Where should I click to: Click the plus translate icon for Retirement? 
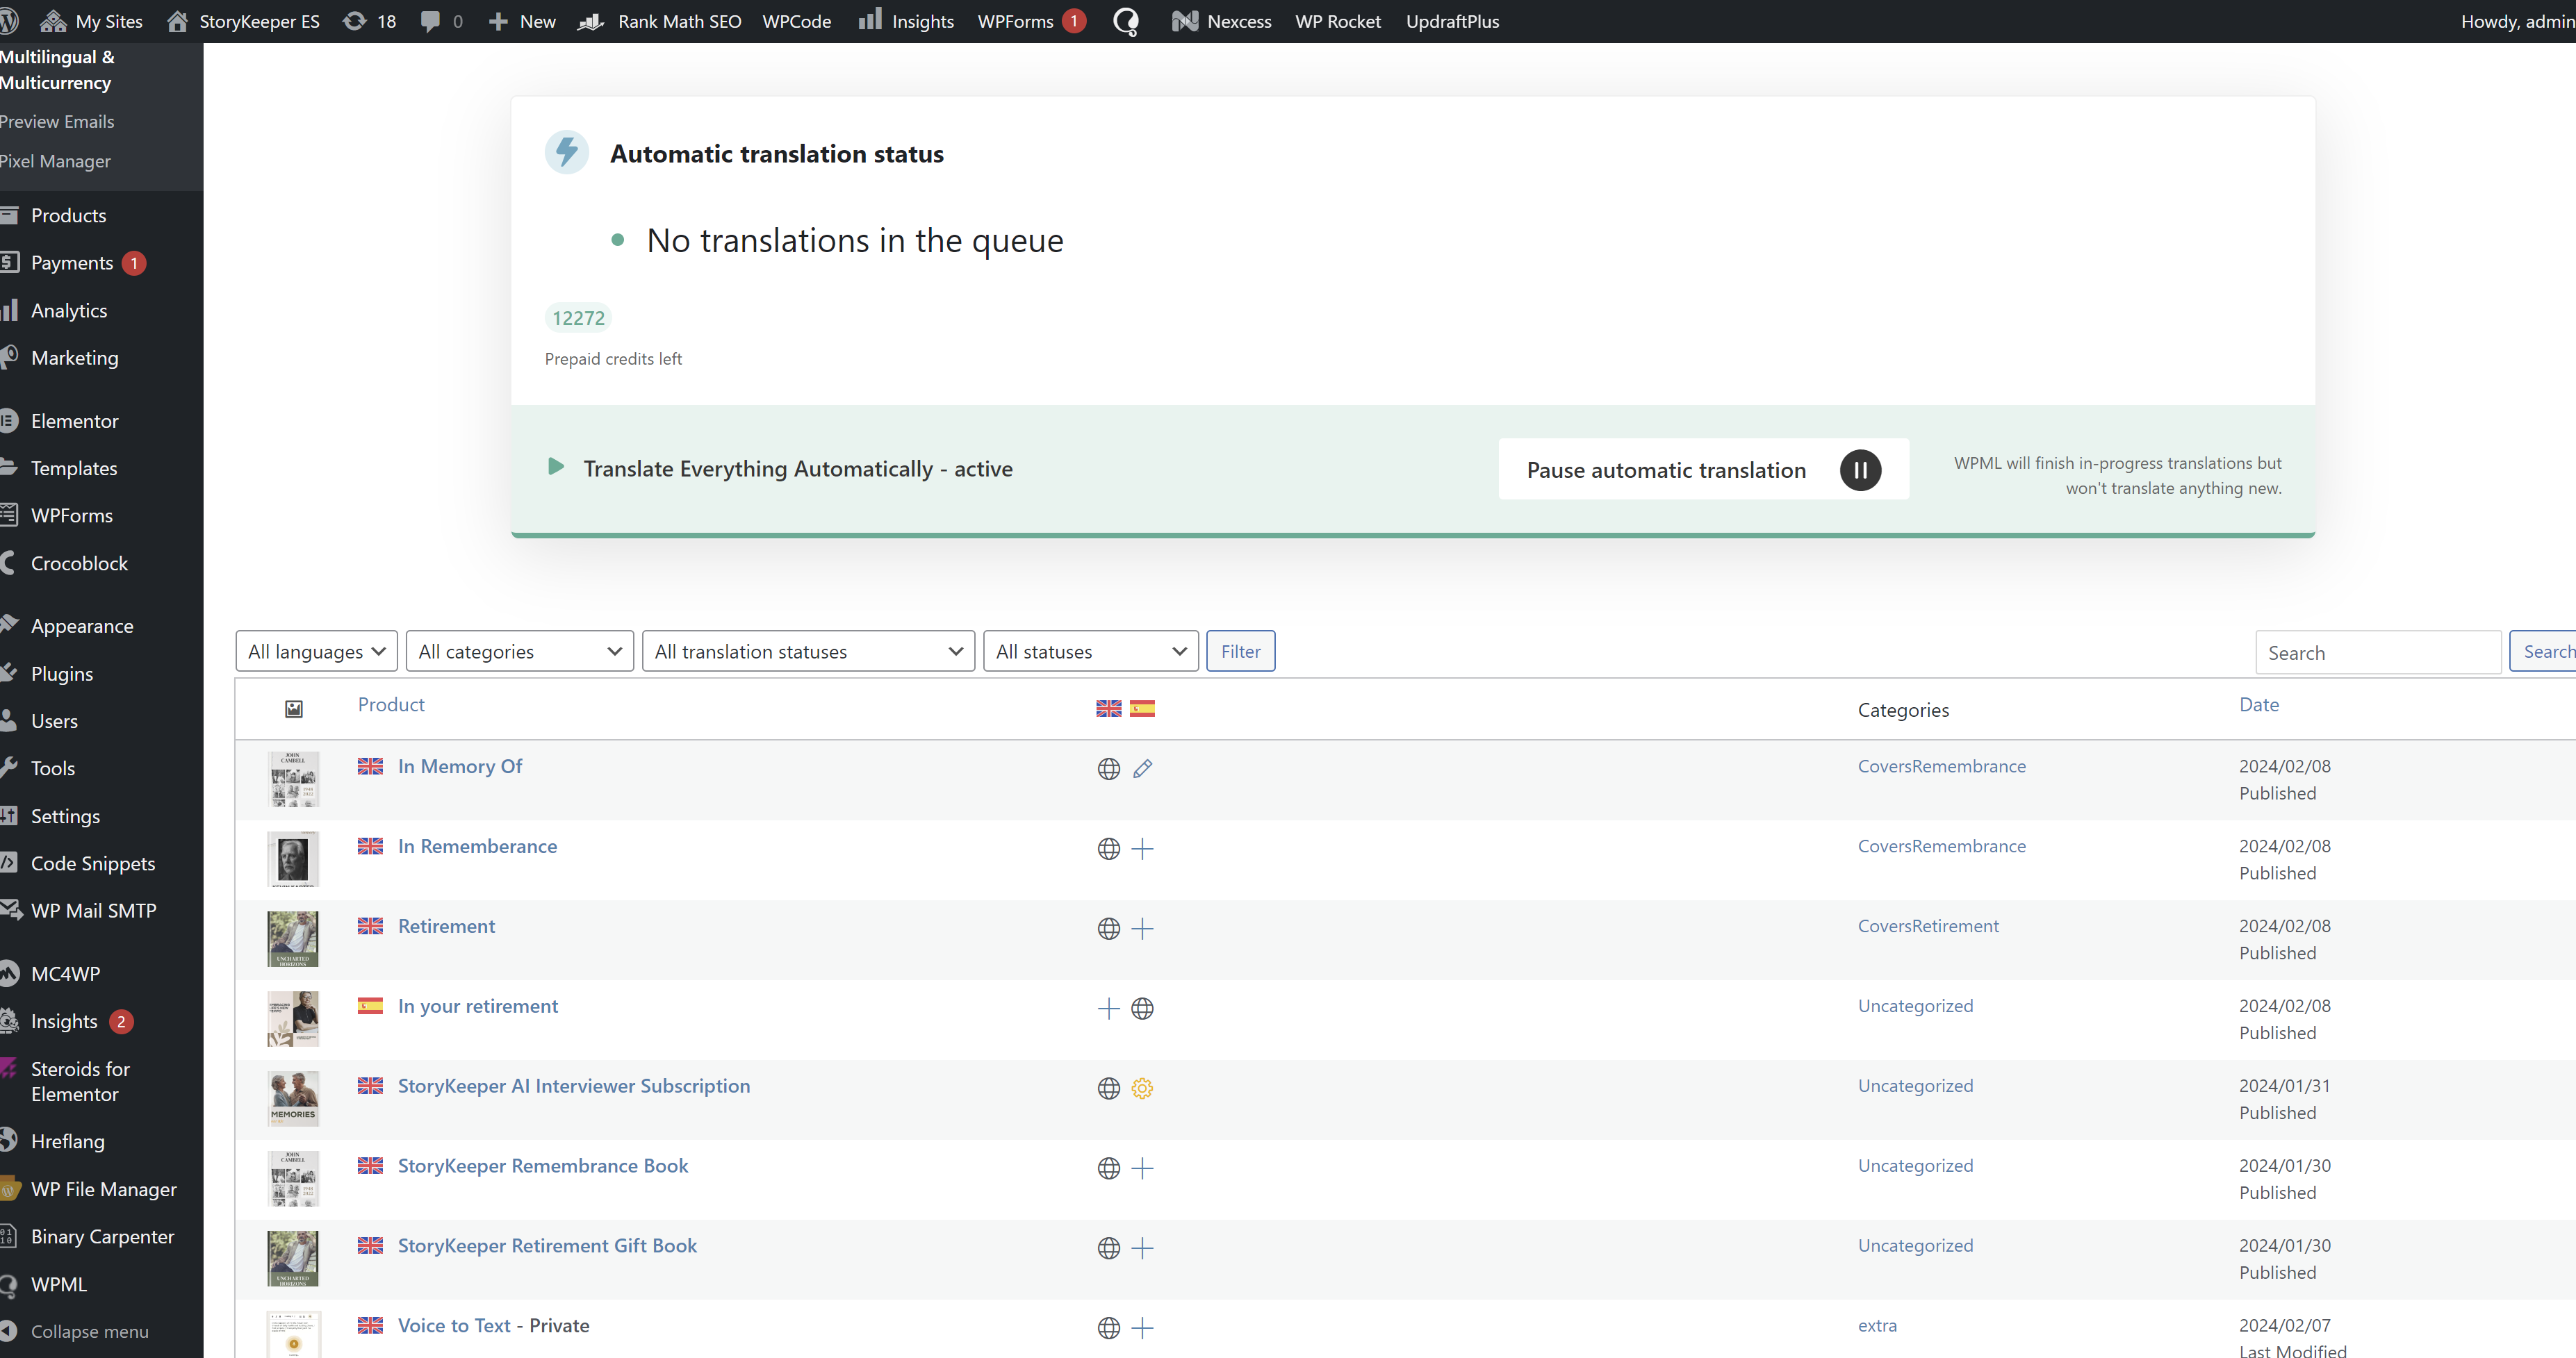tap(1142, 928)
